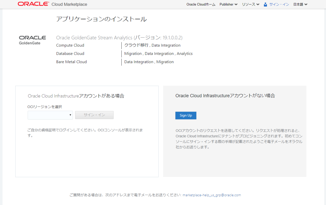Click the Data Integration tag beside クラウド移行
The height and width of the screenshot is (205, 326).
coord(166,45)
